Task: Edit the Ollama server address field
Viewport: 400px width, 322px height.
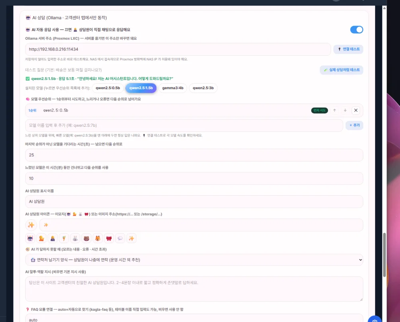Action: (x=178, y=49)
